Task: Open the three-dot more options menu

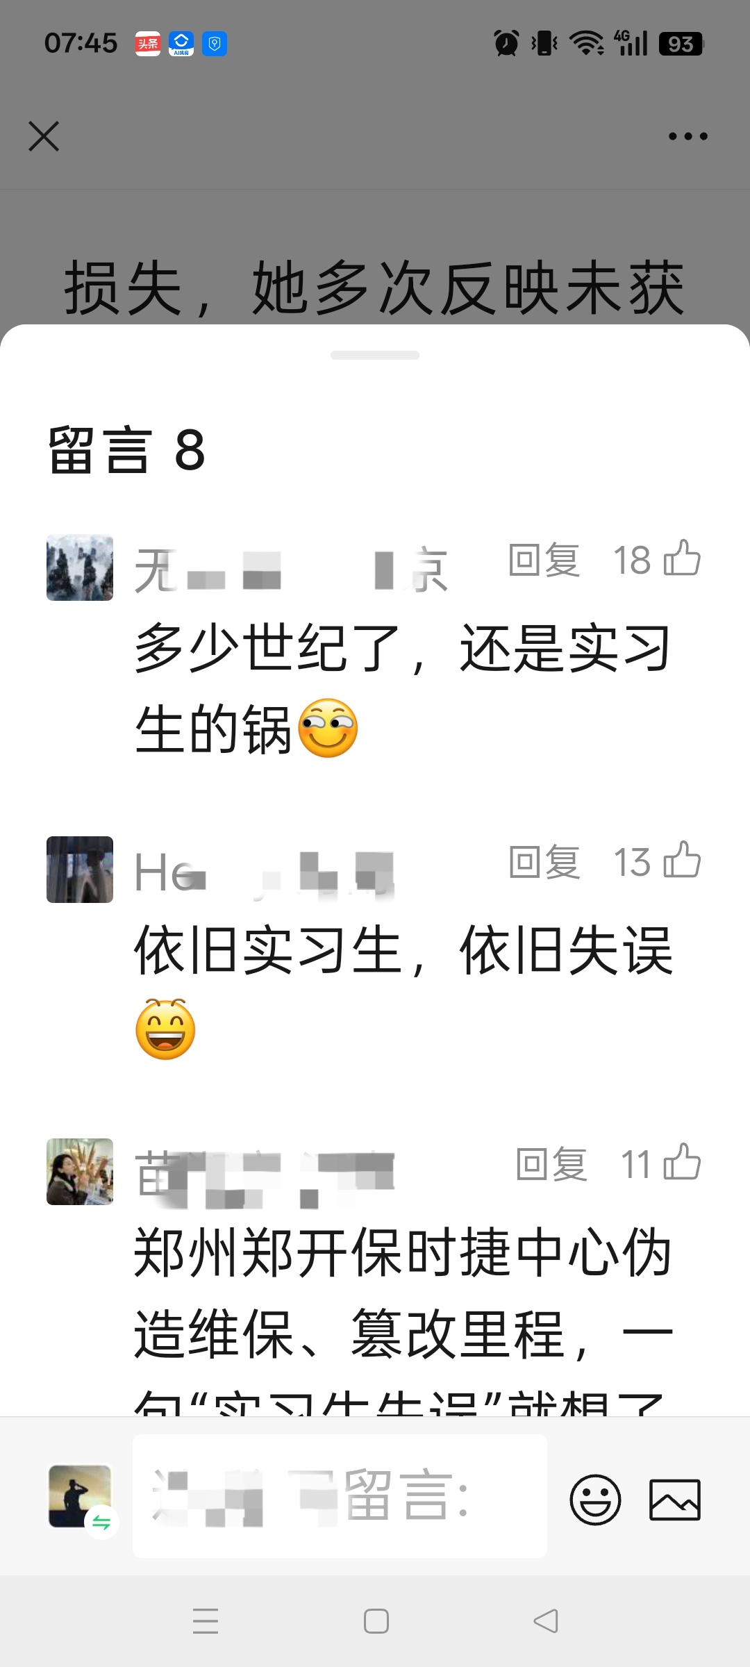Action: (687, 136)
